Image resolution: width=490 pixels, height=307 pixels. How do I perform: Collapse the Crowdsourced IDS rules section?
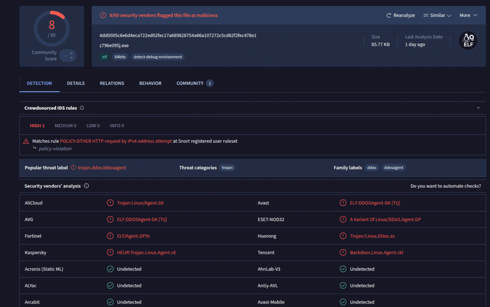pos(478,108)
